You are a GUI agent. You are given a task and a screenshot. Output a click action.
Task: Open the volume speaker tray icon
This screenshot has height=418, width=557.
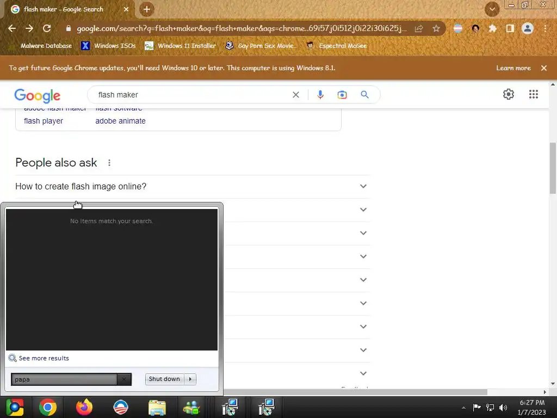[503, 408]
